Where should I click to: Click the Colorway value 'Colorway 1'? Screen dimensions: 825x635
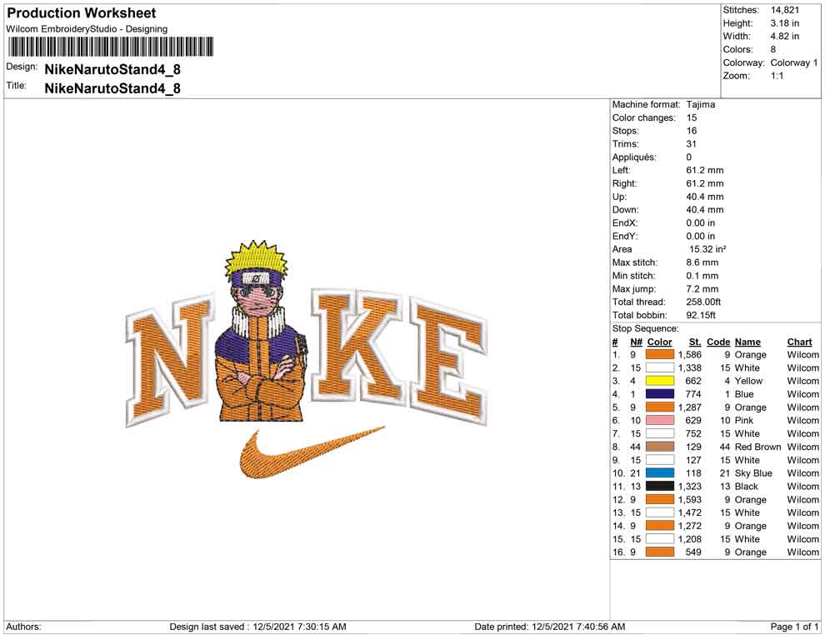pos(794,62)
